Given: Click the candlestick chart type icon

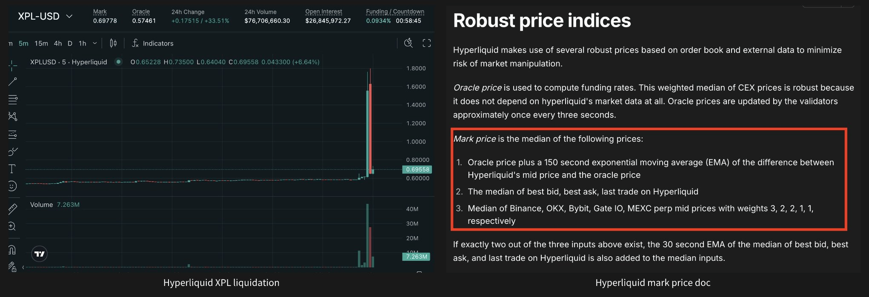Looking at the screenshot, I should click(113, 43).
